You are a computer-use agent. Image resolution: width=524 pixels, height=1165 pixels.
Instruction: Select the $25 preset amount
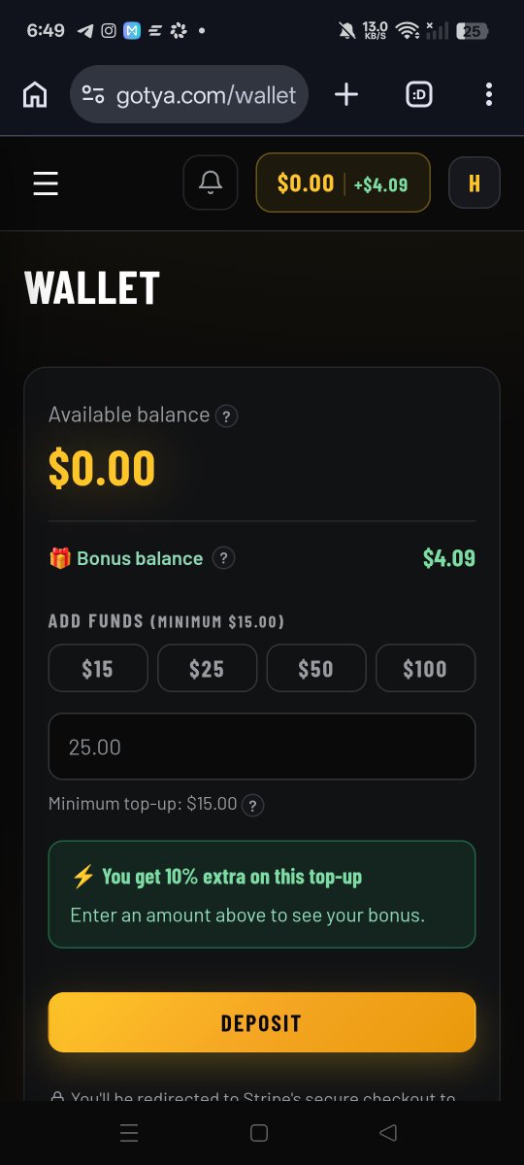click(x=207, y=668)
